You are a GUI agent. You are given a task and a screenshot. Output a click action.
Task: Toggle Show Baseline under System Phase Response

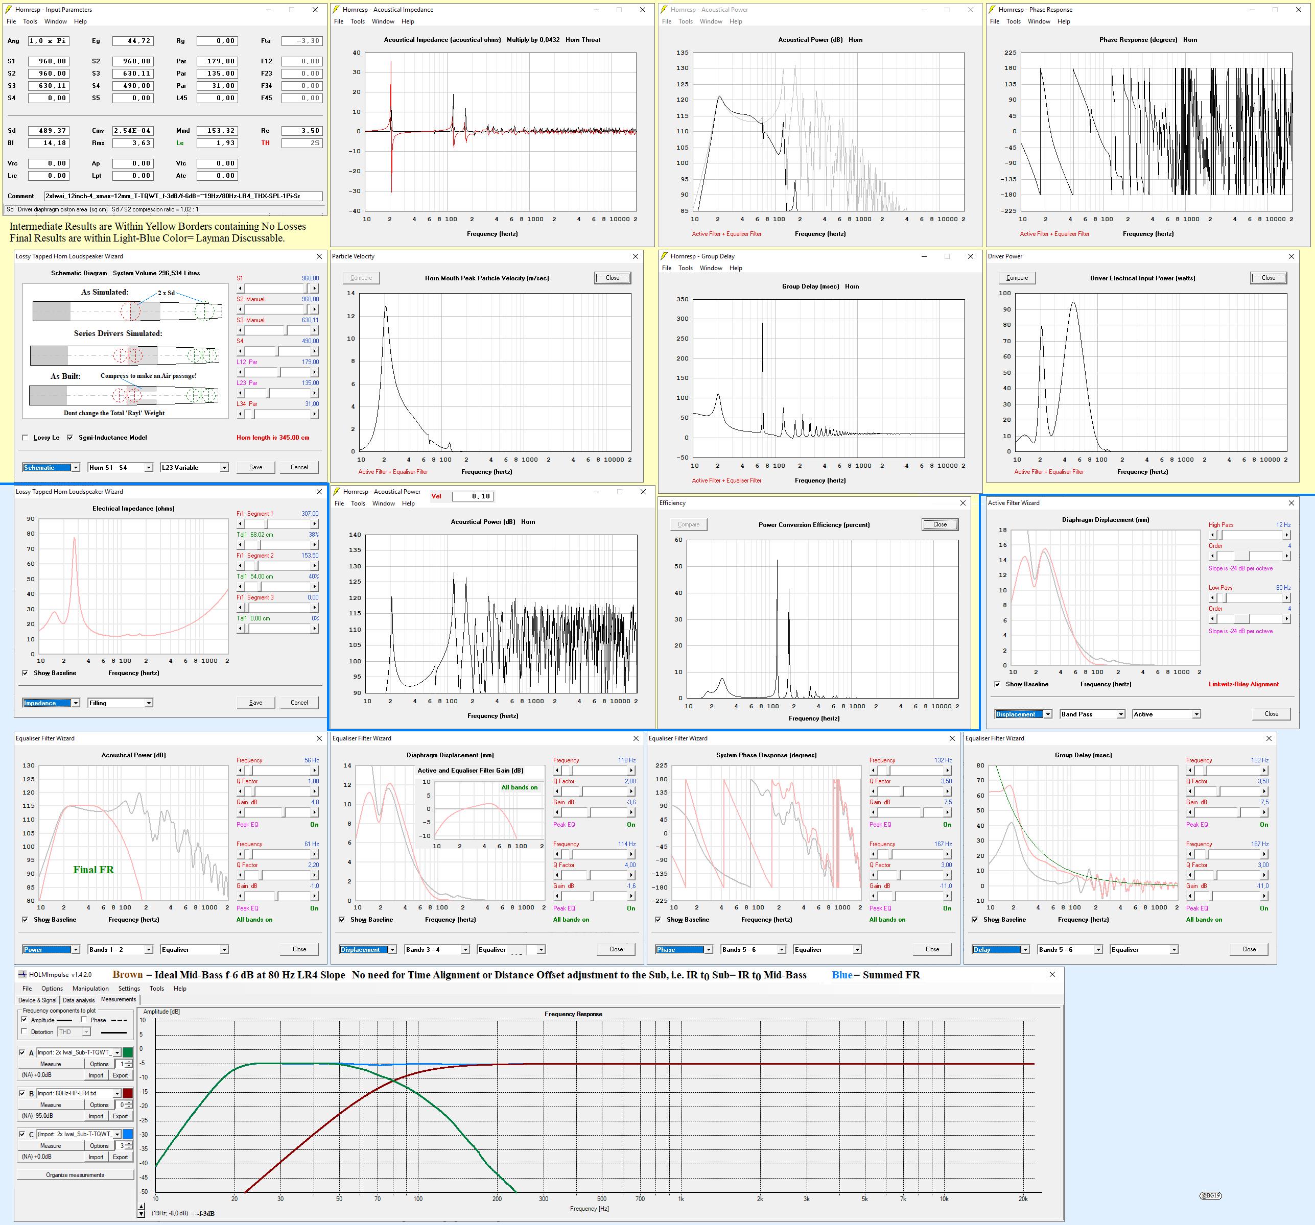[x=658, y=920]
